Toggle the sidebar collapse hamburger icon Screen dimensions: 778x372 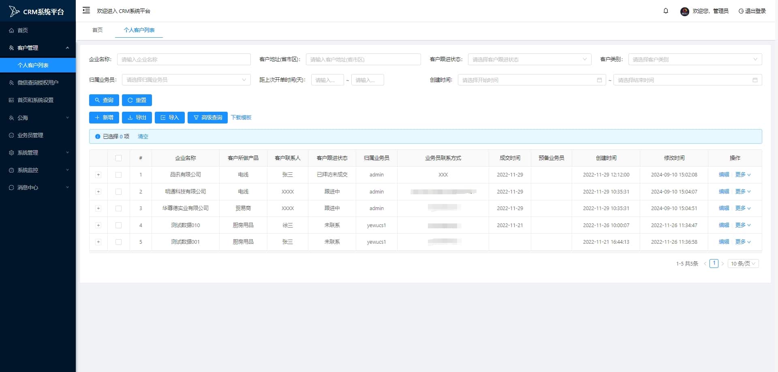coord(86,11)
